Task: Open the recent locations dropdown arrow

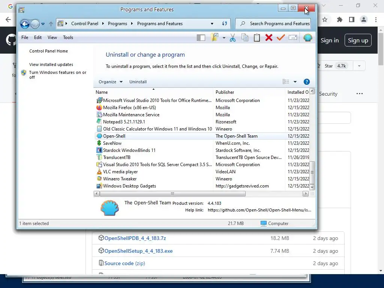Action: [x=43, y=24]
